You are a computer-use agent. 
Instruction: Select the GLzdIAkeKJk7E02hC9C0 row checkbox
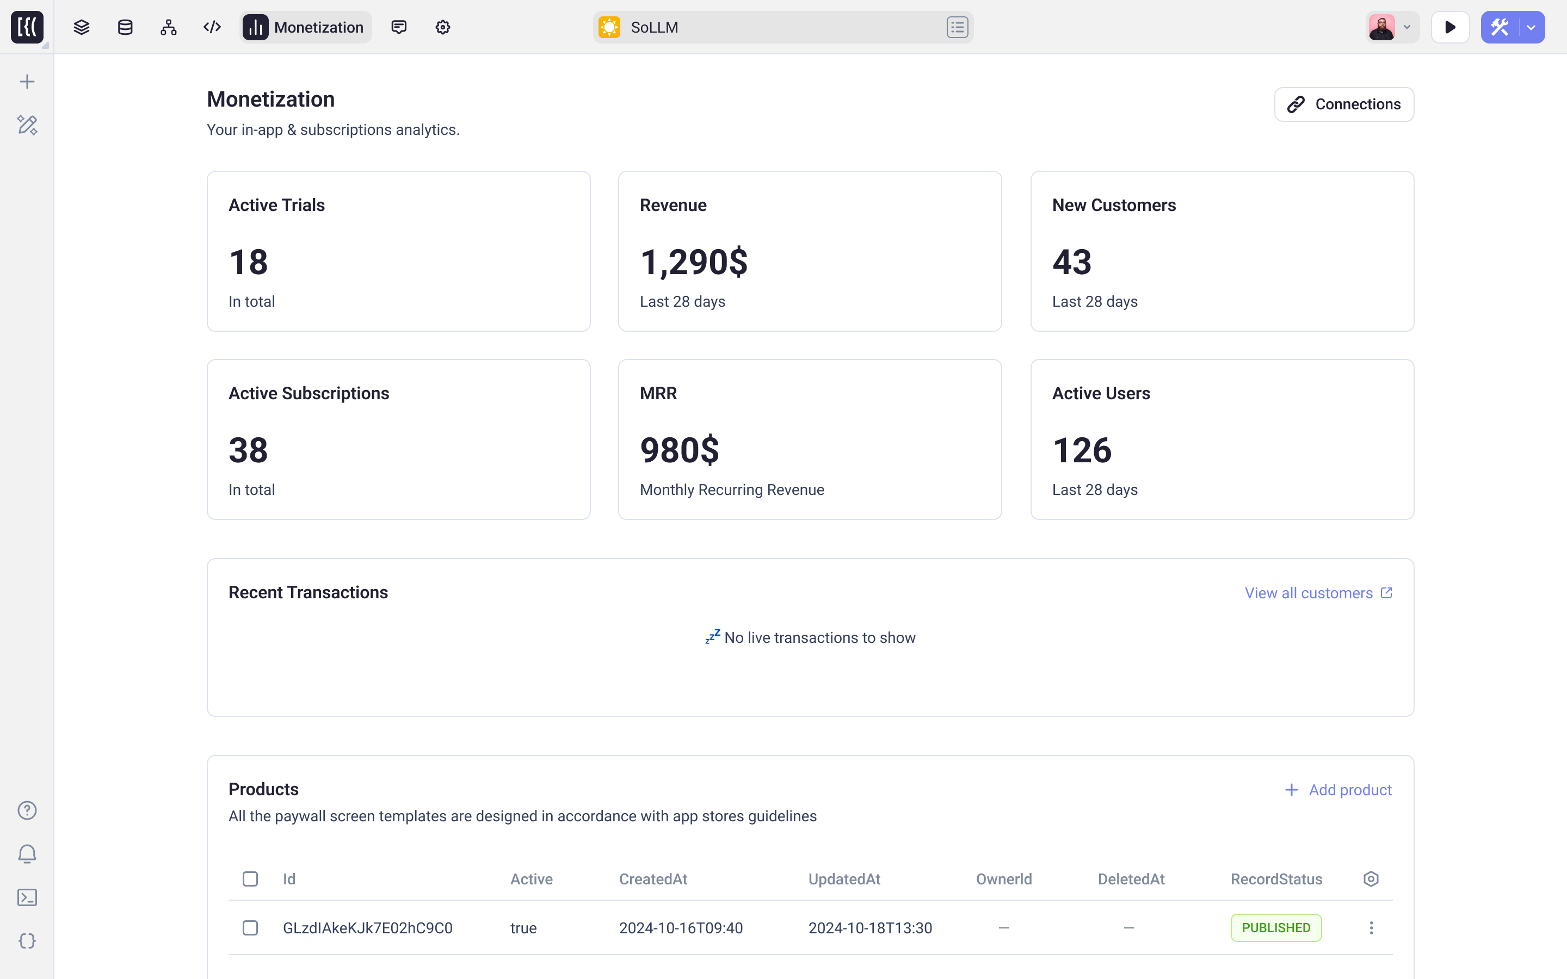250,927
